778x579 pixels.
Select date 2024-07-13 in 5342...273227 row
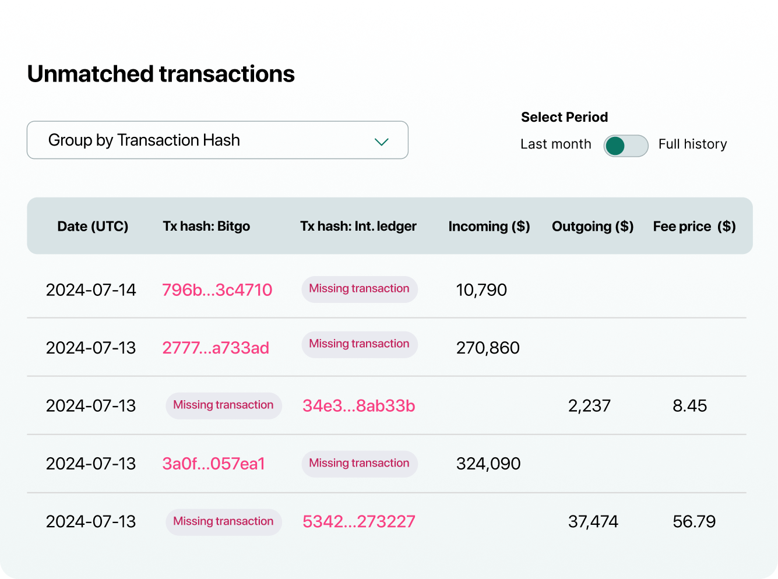click(x=91, y=521)
